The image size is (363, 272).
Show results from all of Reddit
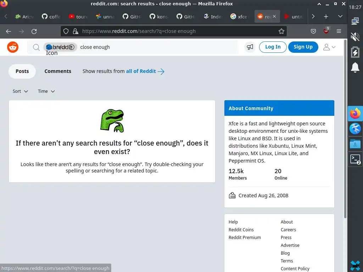145,71
